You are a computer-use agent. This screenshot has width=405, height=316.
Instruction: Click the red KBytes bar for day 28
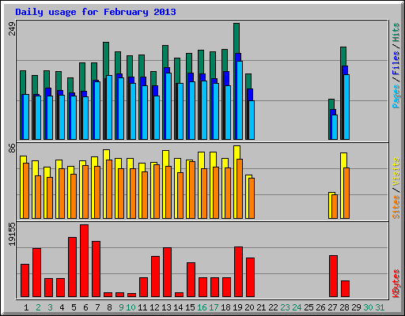tap(345, 289)
